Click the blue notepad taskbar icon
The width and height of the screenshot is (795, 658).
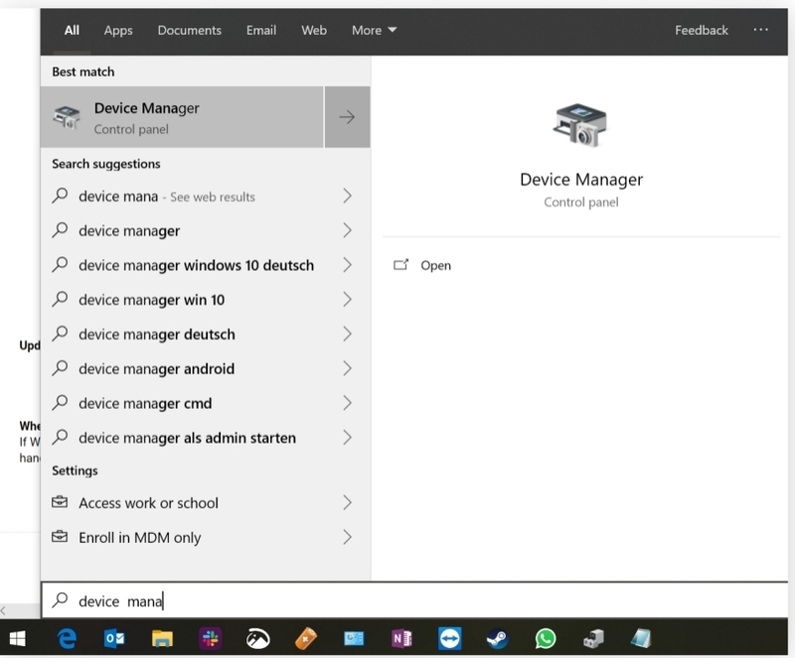pos(641,639)
